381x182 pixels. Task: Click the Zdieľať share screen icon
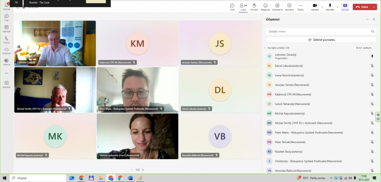pos(345,7)
